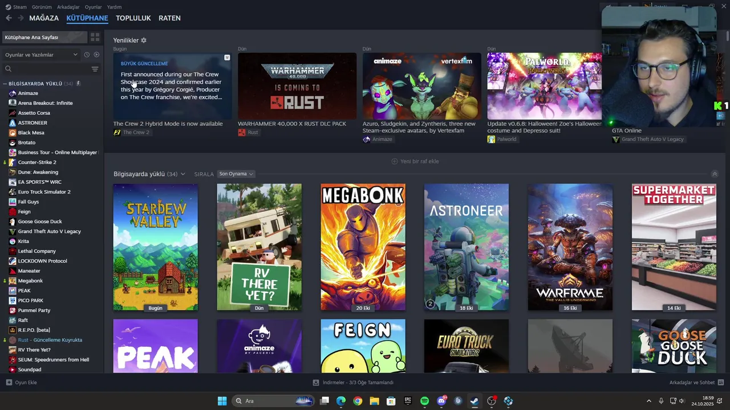Screen dimensions: 730x410
Task: Open Oyunlar ve Yazılımlar dropdown
Action: pyautogui.click(x=41, y=55)
